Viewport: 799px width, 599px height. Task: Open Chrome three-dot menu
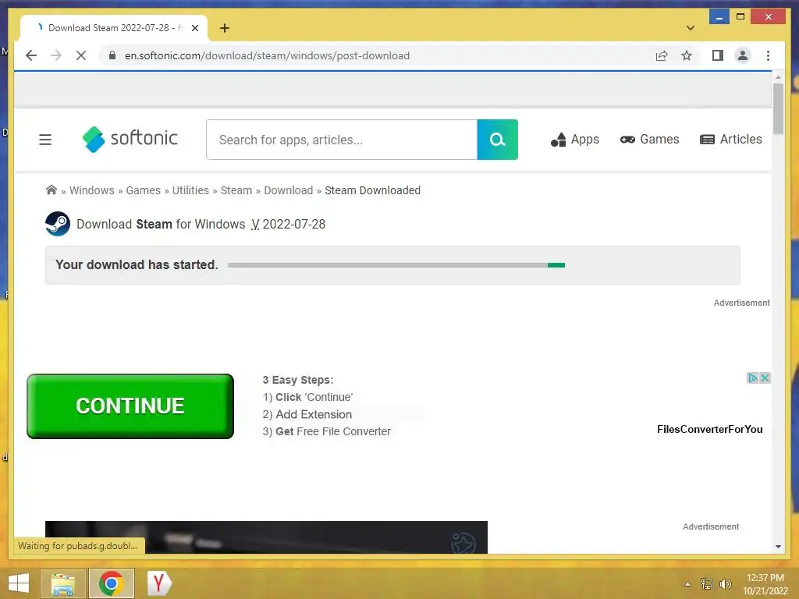coord(768,55)
